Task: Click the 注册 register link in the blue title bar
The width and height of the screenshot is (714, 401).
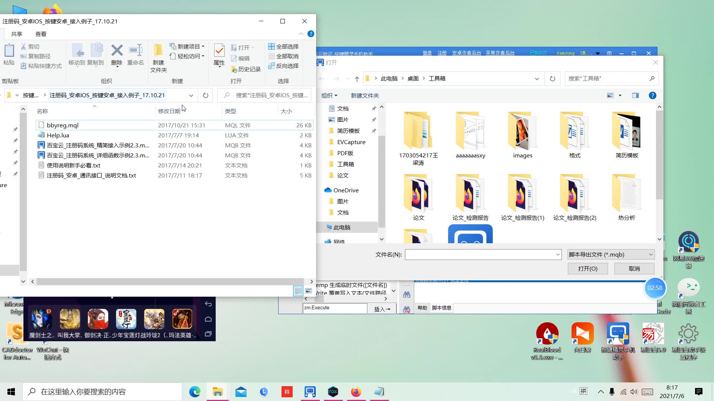Action: [442, 53]
